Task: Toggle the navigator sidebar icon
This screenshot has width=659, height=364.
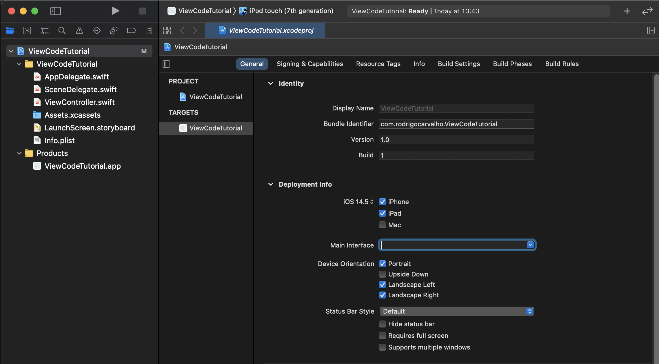Action: pyautogui.click(x=56, y=11)
